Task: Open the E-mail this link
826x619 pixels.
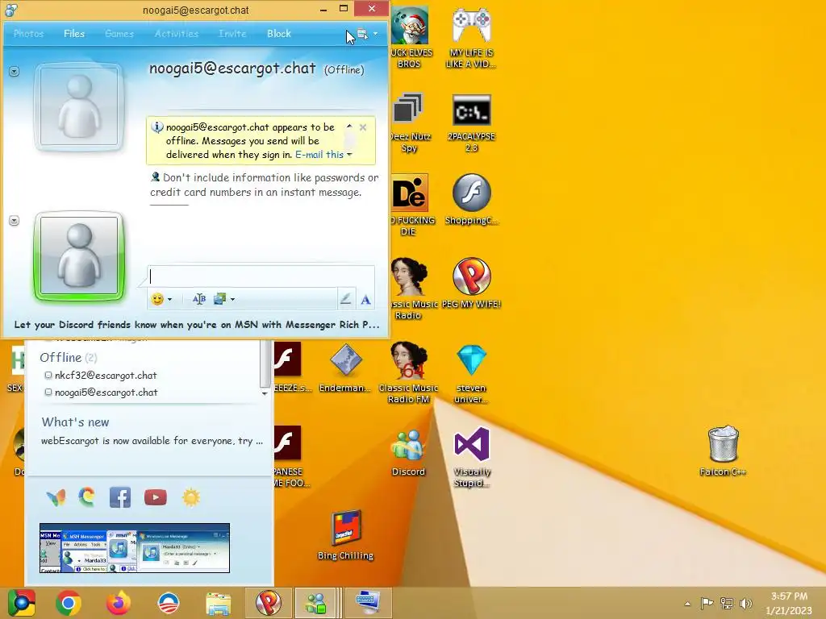Action: click(319, 155)
